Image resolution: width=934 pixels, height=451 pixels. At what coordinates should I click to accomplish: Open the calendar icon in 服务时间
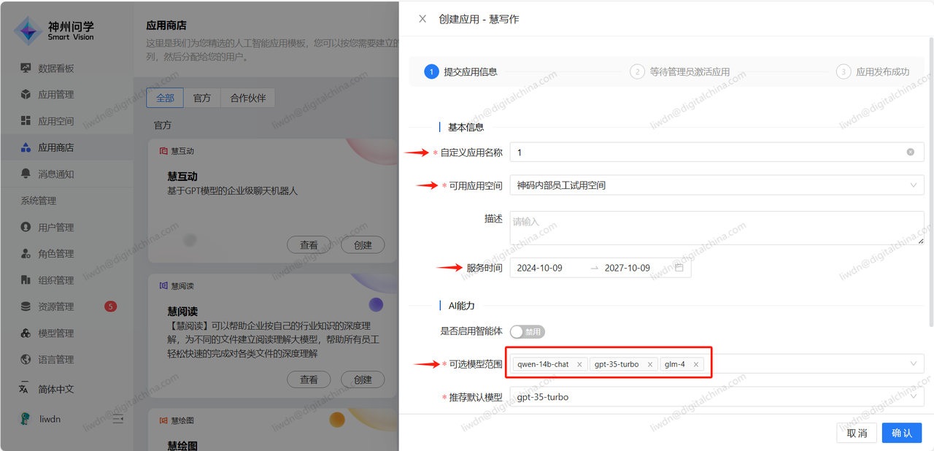pyautogui.click(x=679, y=268)
